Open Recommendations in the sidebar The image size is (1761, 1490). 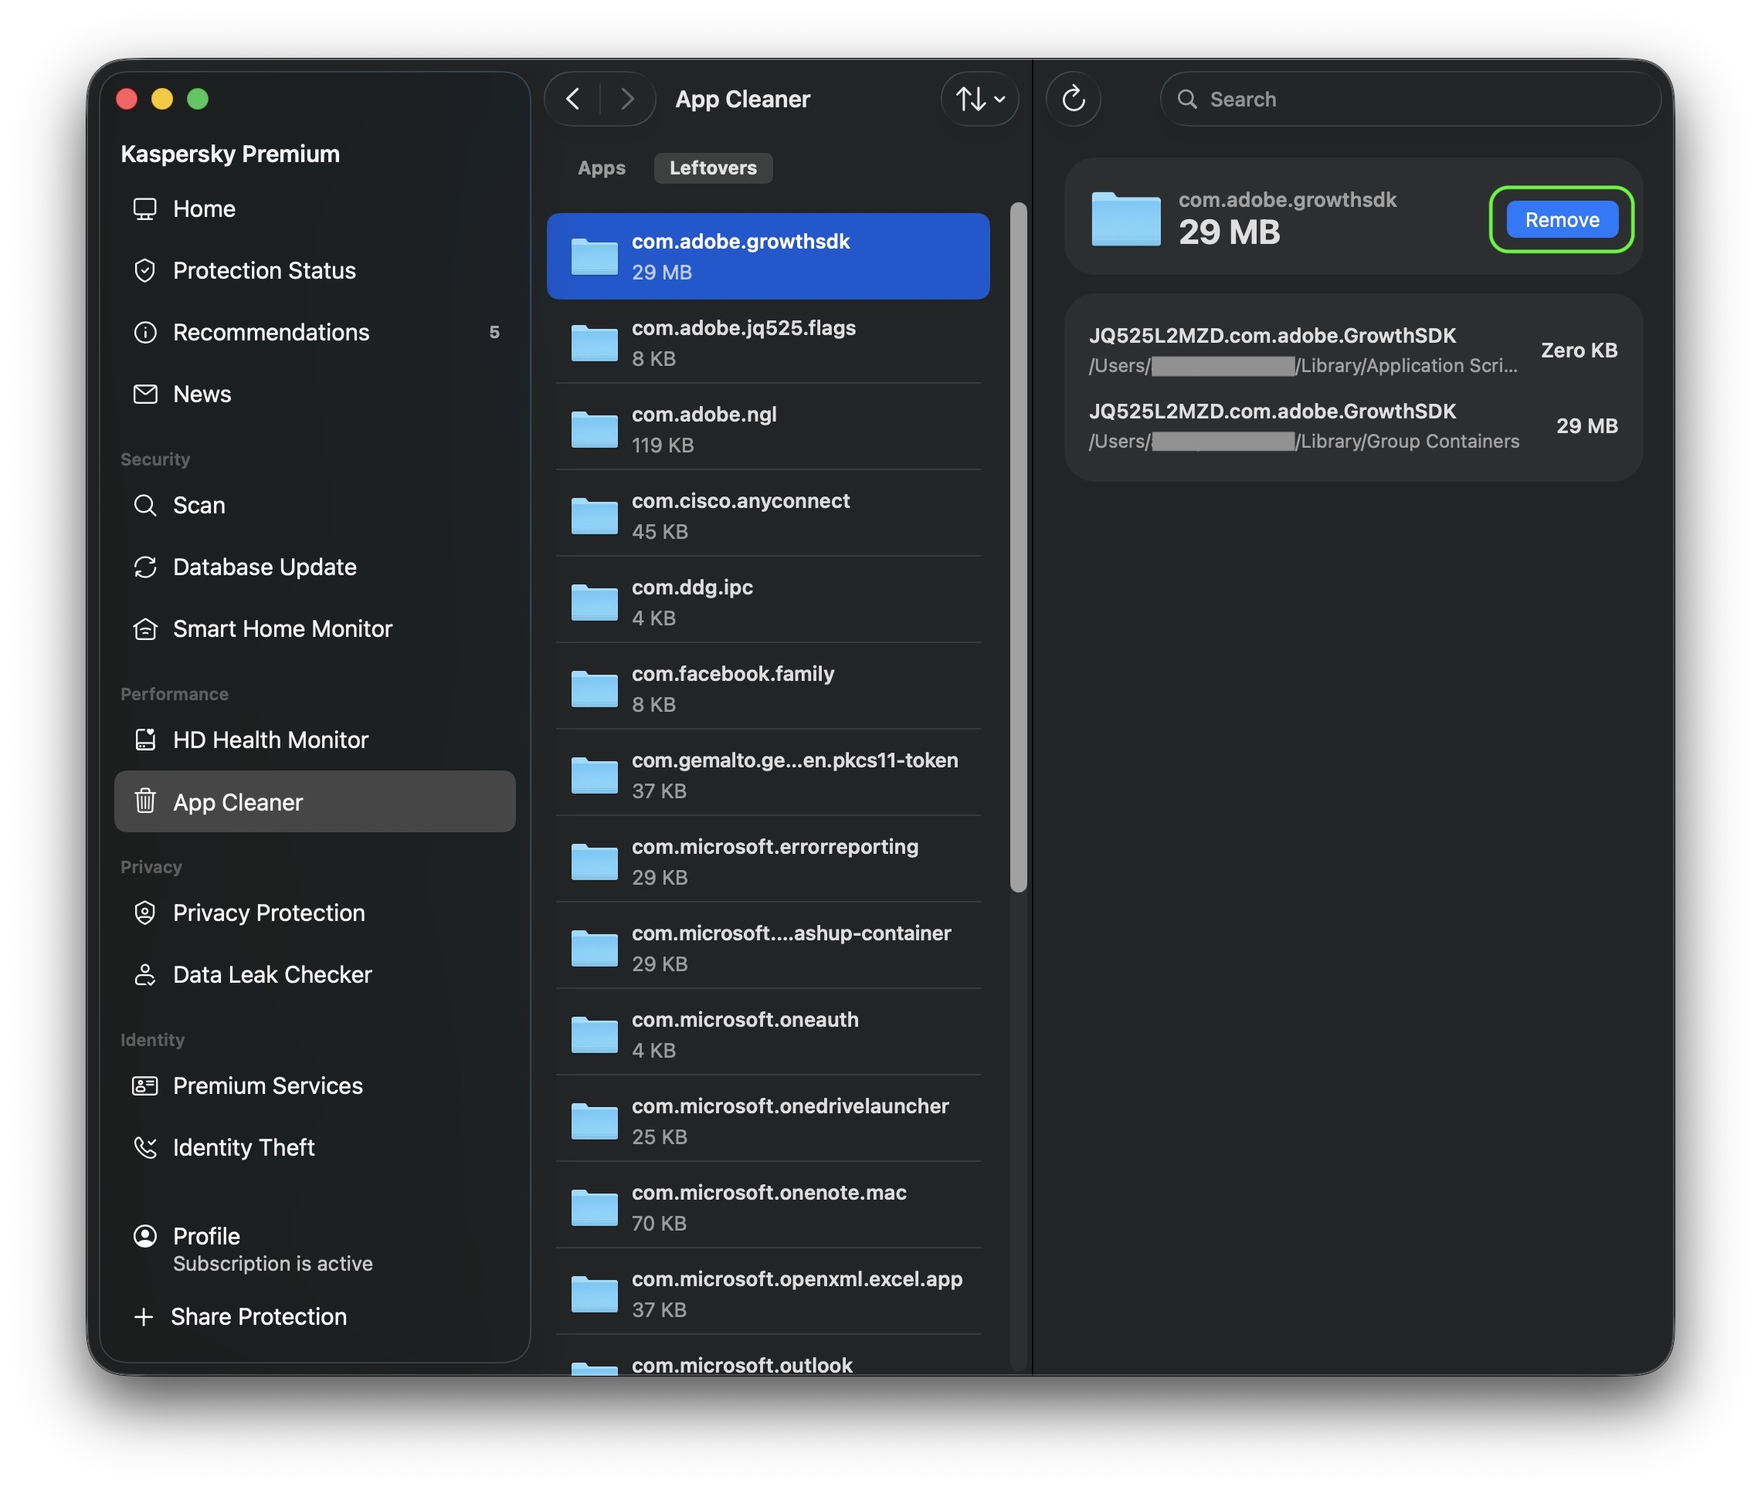pos(314,332)
